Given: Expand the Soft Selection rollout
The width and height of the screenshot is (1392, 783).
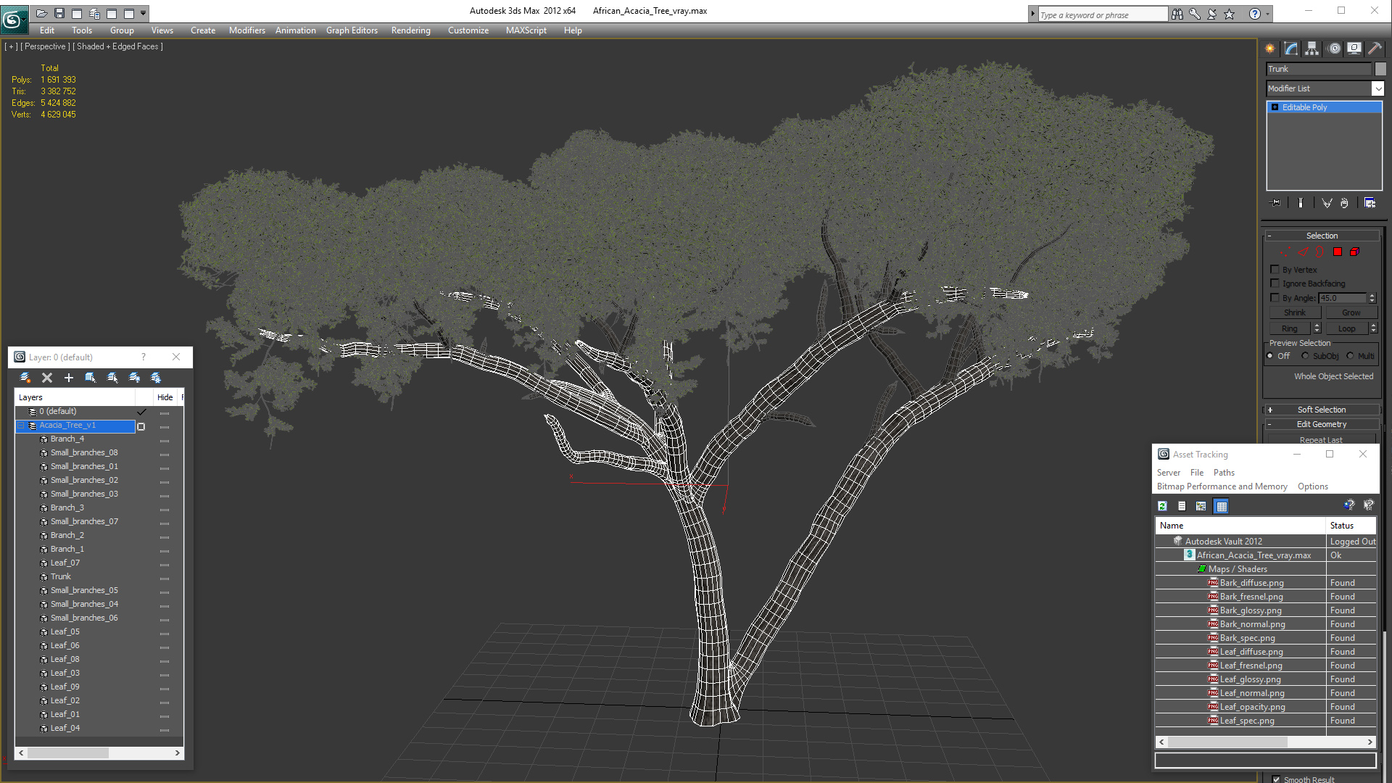Looking at the screenshot, I should point(1321,410).
